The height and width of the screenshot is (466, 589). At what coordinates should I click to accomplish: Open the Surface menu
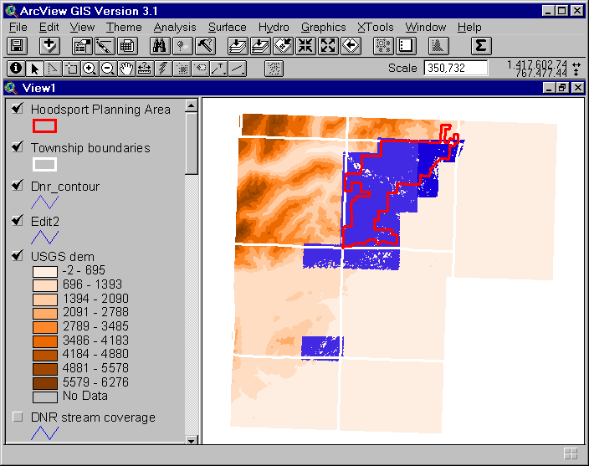pyautogui.click(x=228, y=27)
